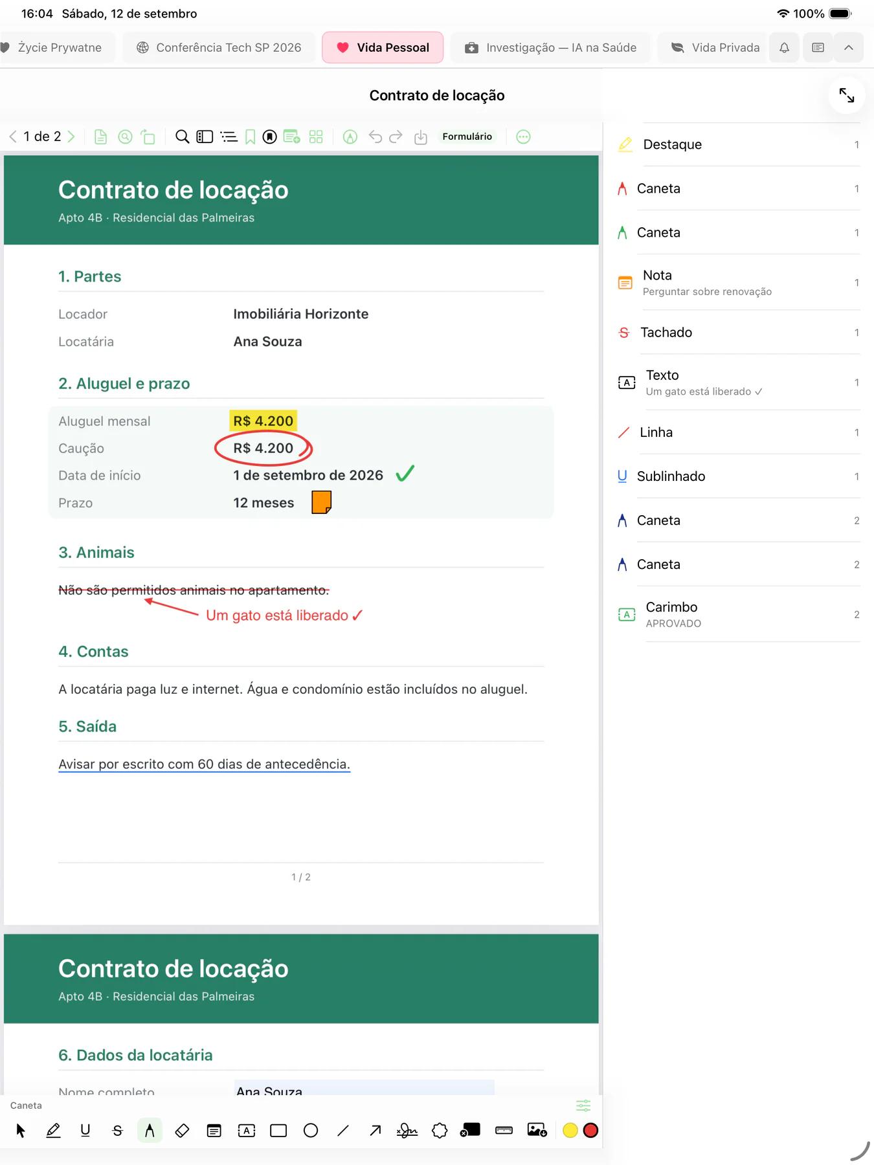Open the Destaque annotation in the sidebar list

point(739,144)
